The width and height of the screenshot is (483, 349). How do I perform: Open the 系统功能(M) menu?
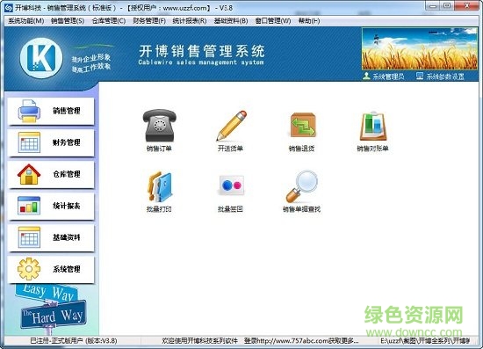26,21
